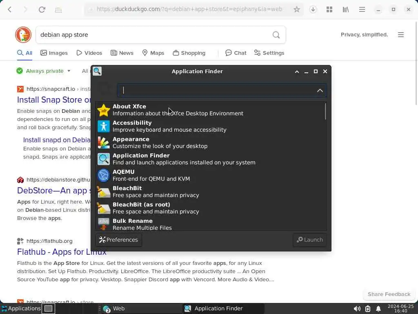Open the browser hamburger menu
Viewport: 418px width, 314px height.
362,10
